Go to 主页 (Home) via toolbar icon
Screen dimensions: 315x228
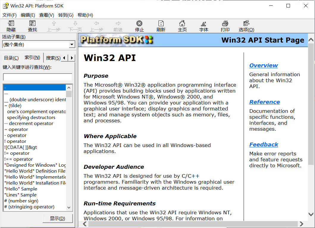coord(182,26)
